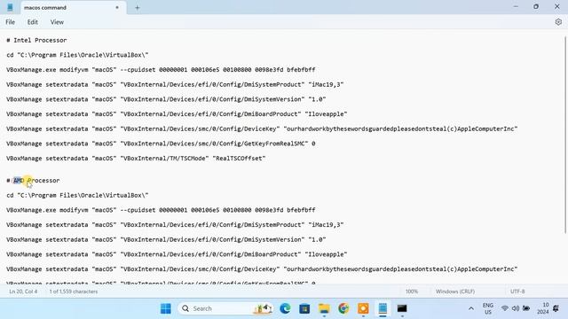Open the View menu
The image size is (568, 319).
point(57,22)
